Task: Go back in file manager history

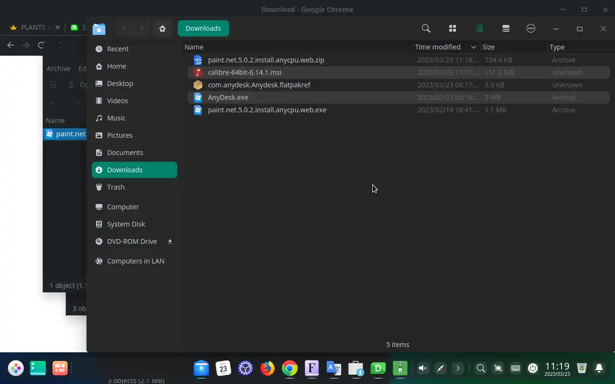Action: 124,28
